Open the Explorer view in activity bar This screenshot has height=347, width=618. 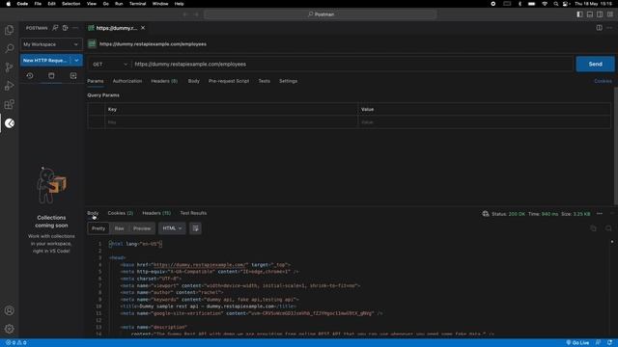(x=9, y=30)
